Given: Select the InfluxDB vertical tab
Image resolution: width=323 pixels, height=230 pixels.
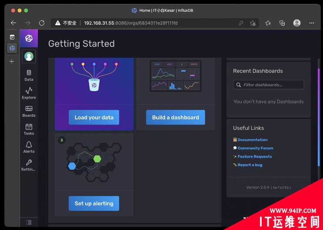Looking at the screenshot, I should coord(12,48).
